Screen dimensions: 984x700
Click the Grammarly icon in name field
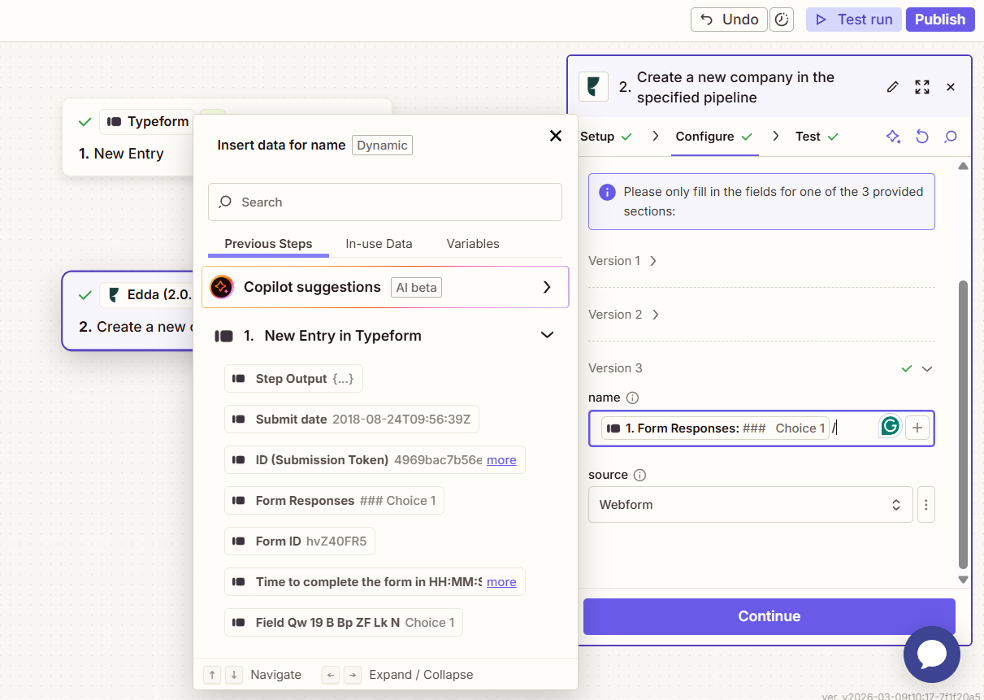pos(891,427)
